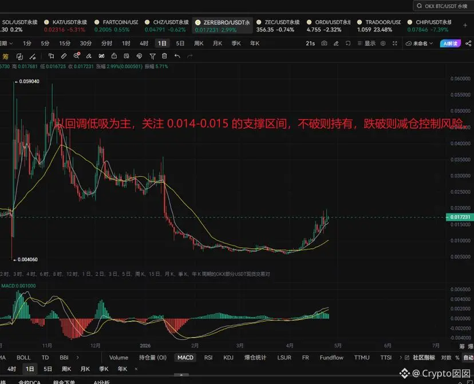This screenshot has width=474, height=384.
Task: Open the AI分析 bottom tab
Action: coord(101,382)
